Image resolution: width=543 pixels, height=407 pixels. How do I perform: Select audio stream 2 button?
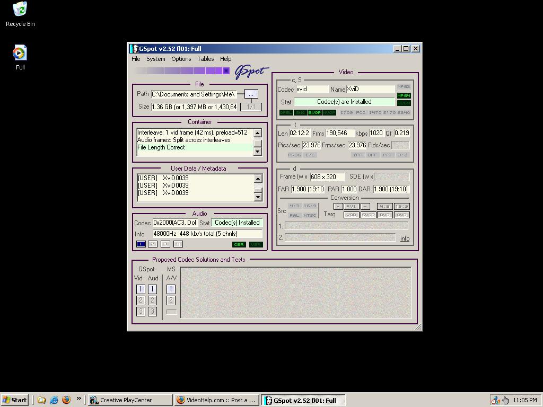pos(152,244)
